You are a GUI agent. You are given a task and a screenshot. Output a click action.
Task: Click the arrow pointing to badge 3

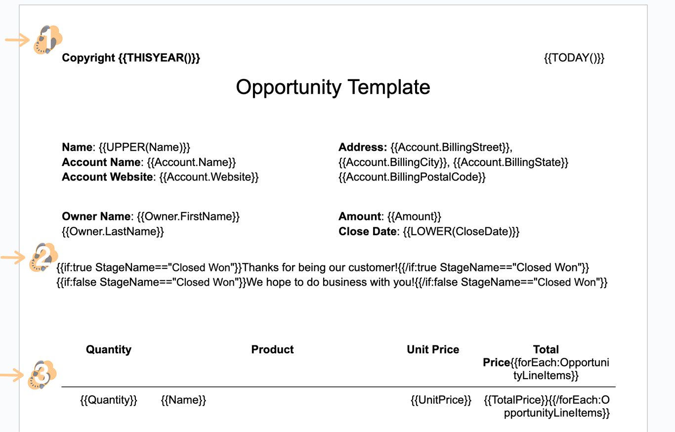[12, 376]
